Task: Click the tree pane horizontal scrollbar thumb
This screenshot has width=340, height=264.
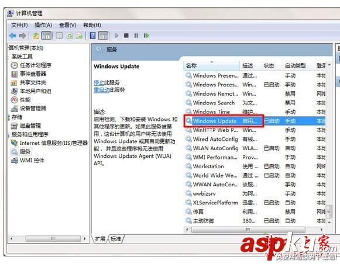Action: [53, 239]
